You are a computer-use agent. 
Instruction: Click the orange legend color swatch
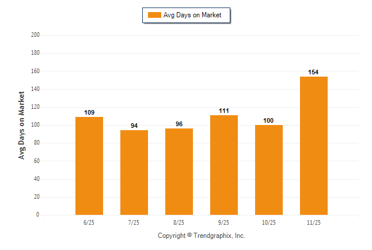click(154, 15)
